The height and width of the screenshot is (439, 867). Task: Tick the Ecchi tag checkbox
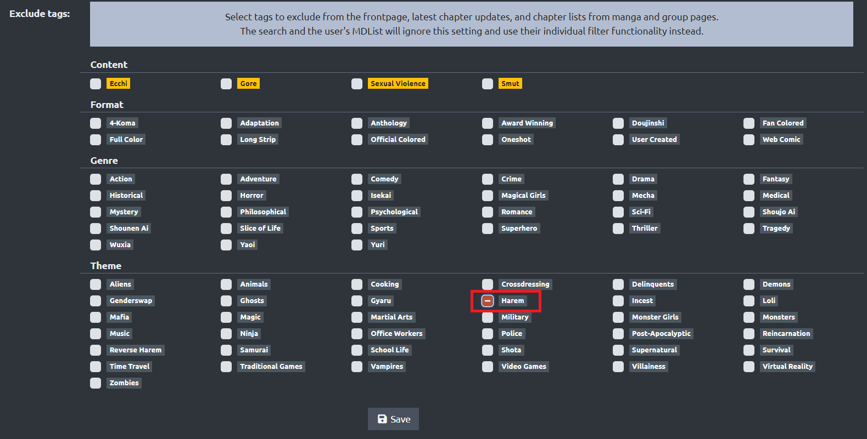tap(96, 84)
